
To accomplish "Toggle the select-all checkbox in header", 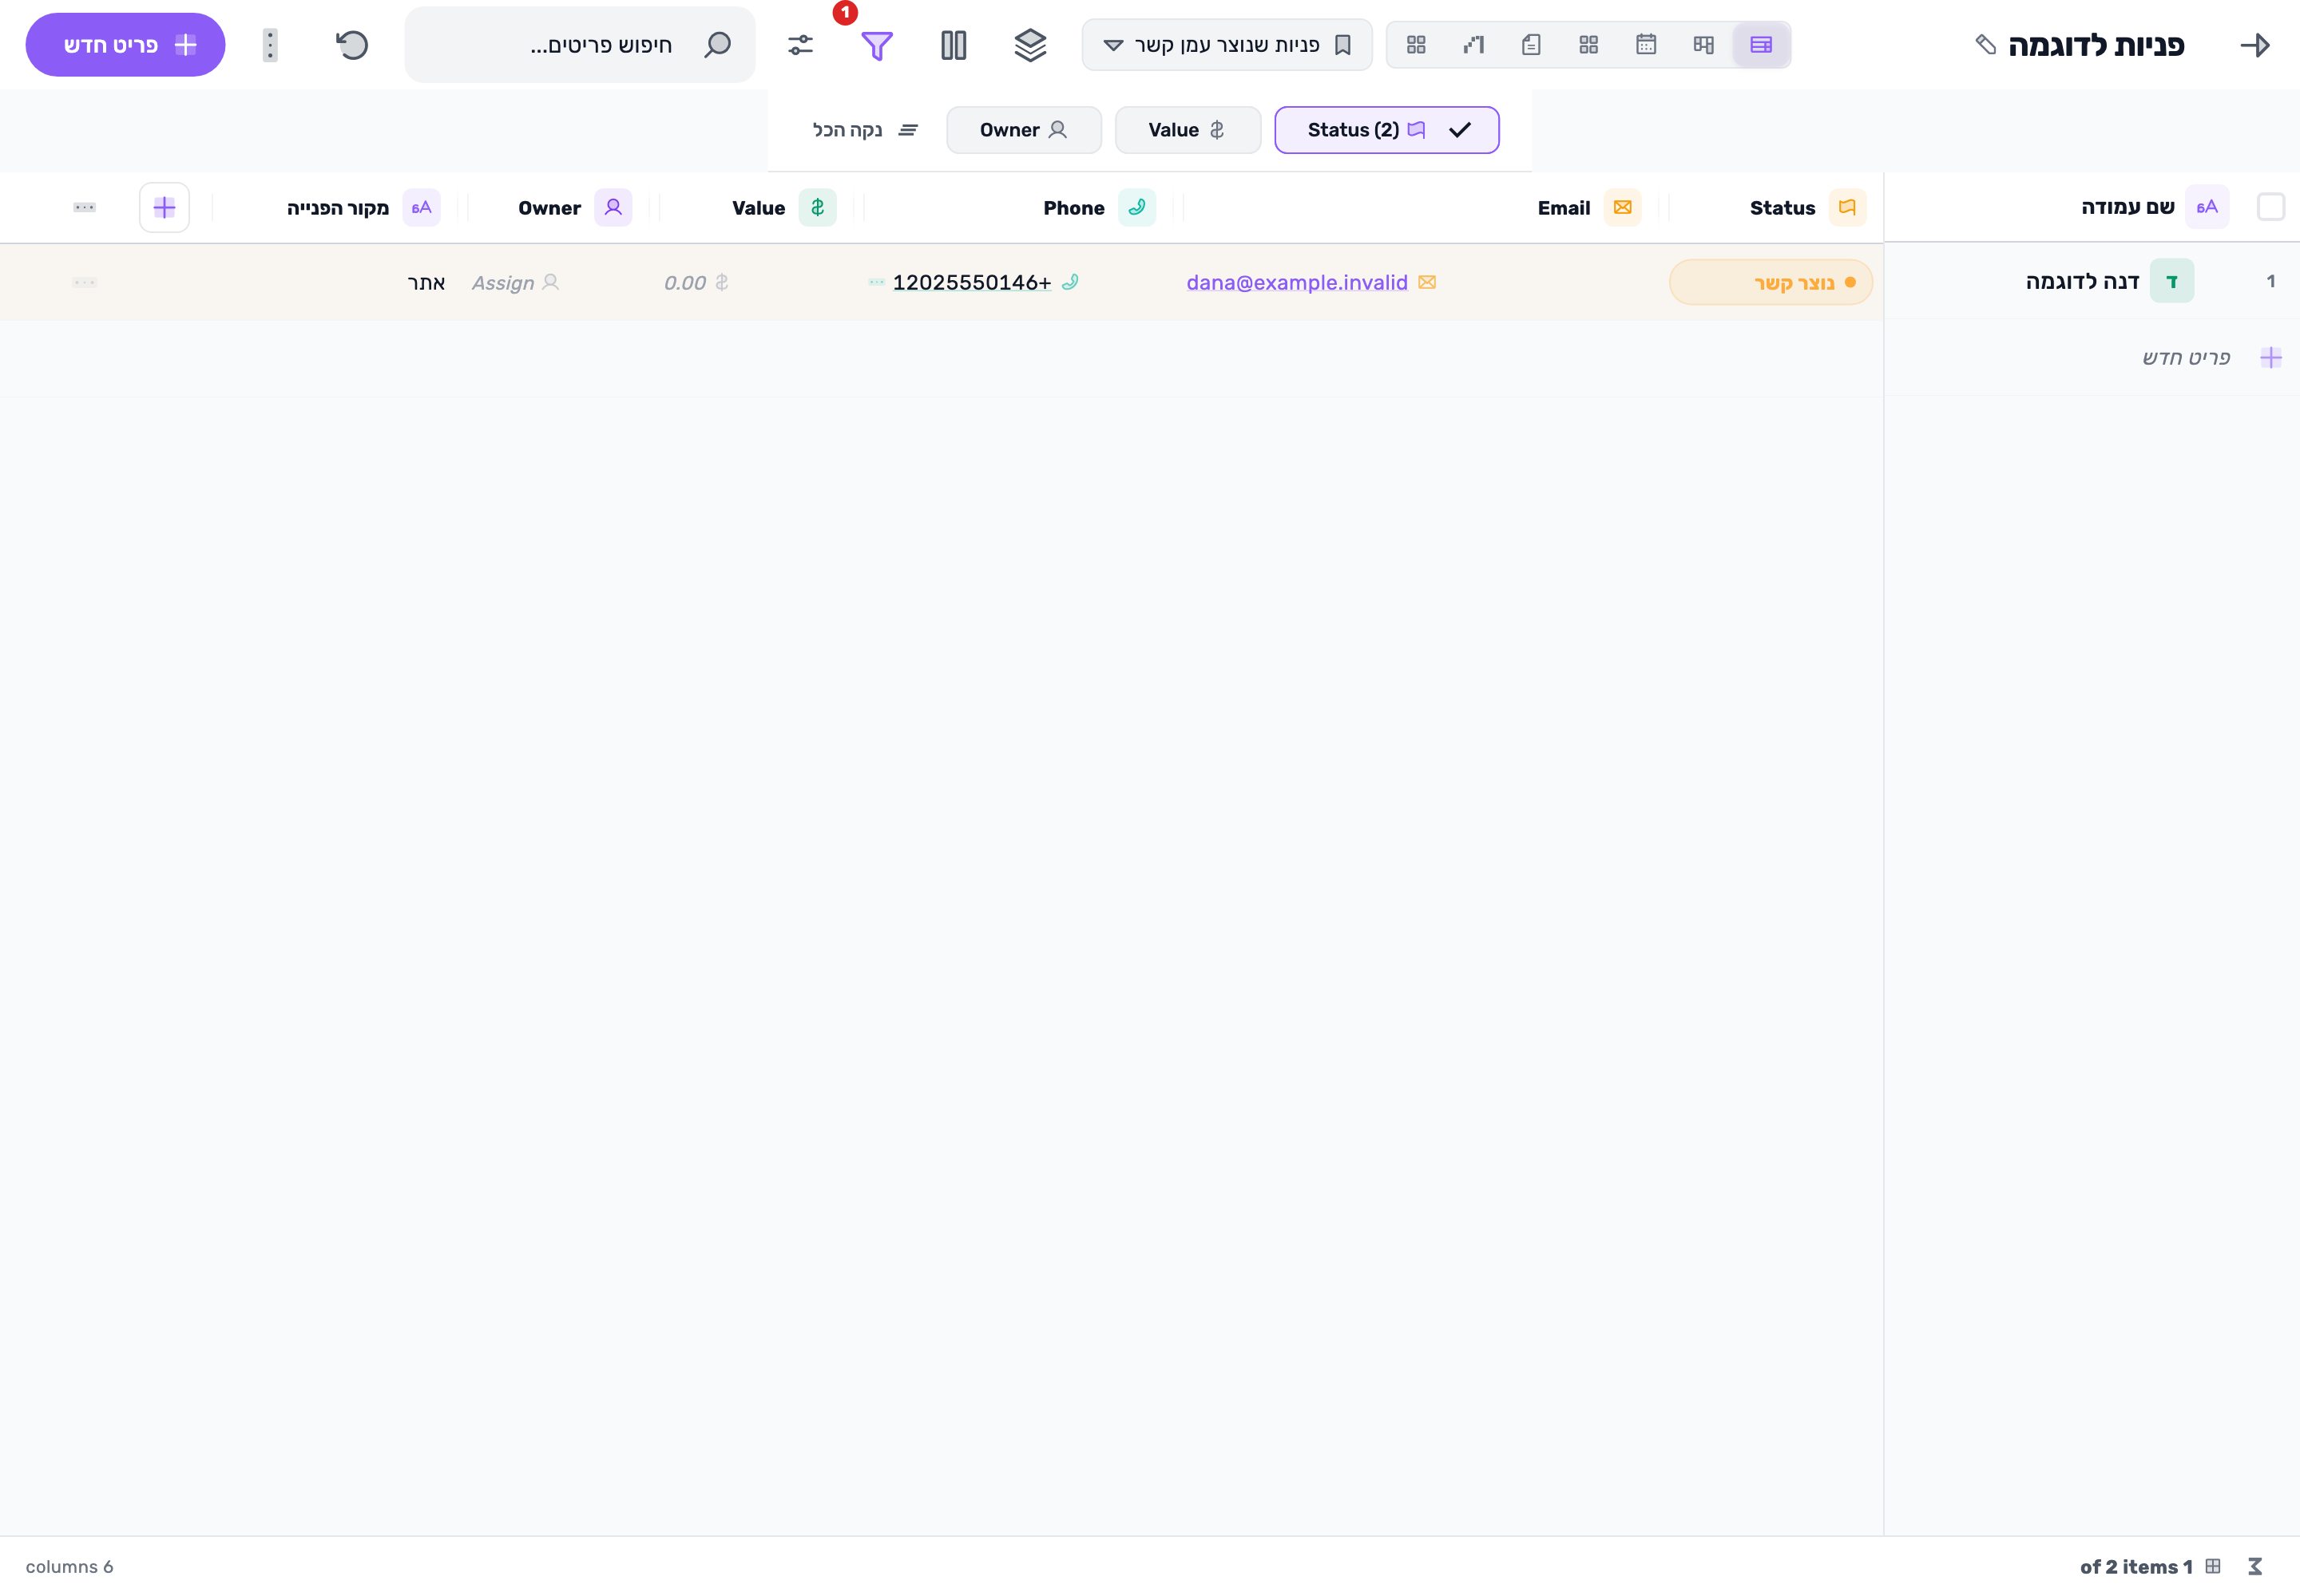I will pos(2271,207).
